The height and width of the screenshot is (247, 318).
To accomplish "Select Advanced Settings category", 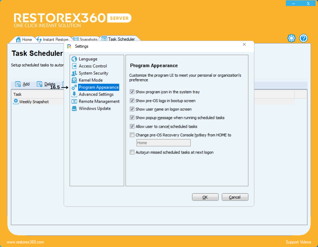I will tap(96, 94).
